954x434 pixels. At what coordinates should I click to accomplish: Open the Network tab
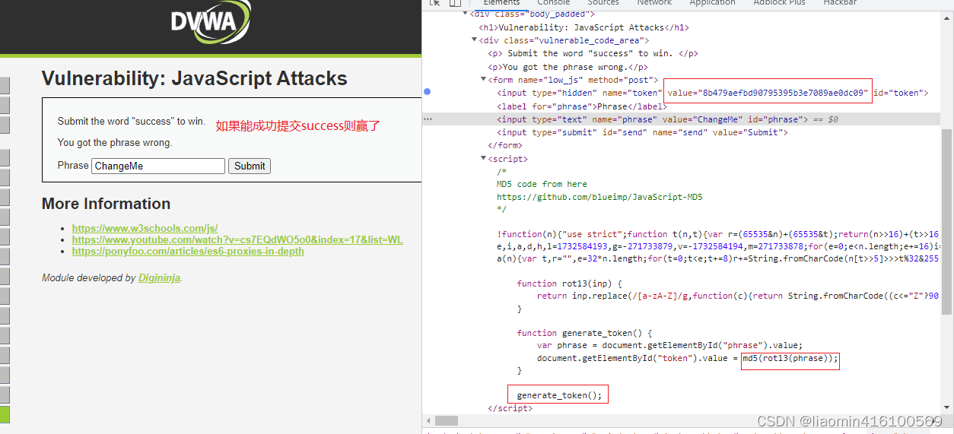pyautogui.click(x=654, y=3)
